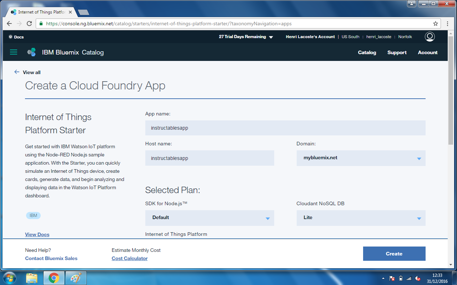Click the Create a Cloud Foundry App heading
The image size is (457, 285).
coord(95,86)
